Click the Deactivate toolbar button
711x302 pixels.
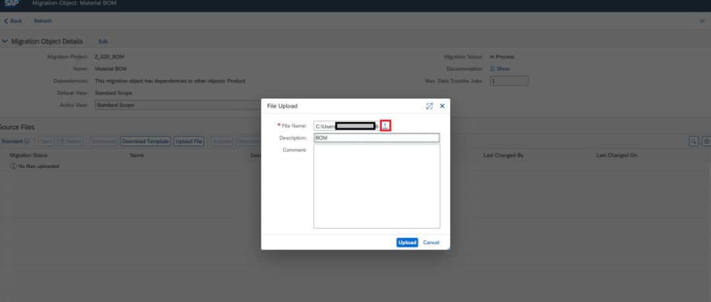(x=248, y=142)
